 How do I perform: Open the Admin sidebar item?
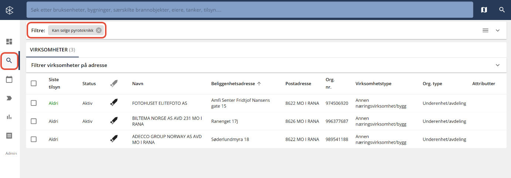[x=11, y=153]
